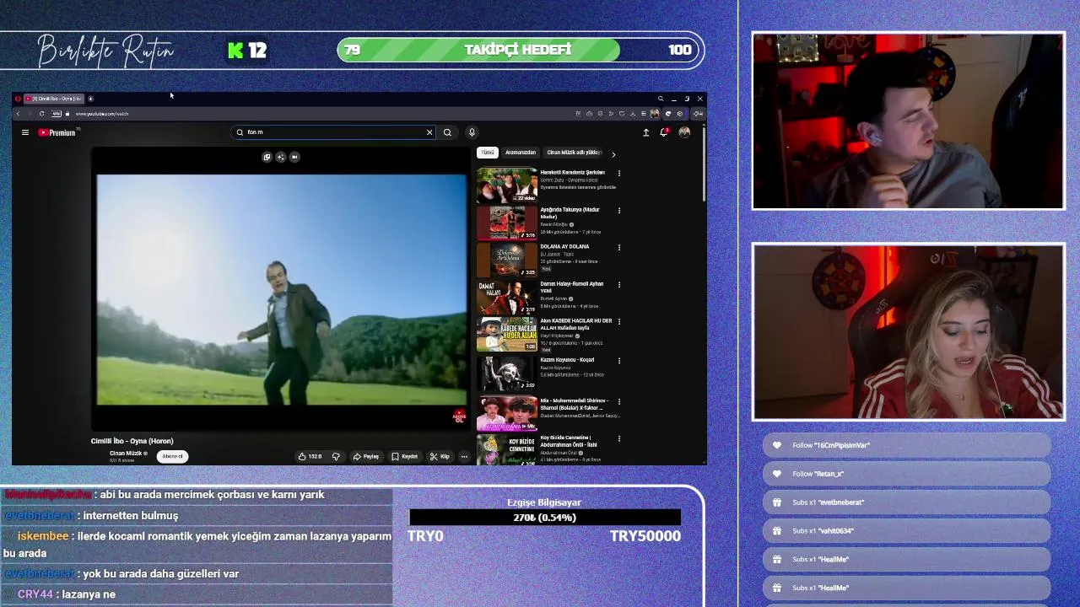The height and width of the screenshot is (607, 1080).
Task: Click the Ezgişe Bilgisayar donation progress bar
Action: point(544,518)
